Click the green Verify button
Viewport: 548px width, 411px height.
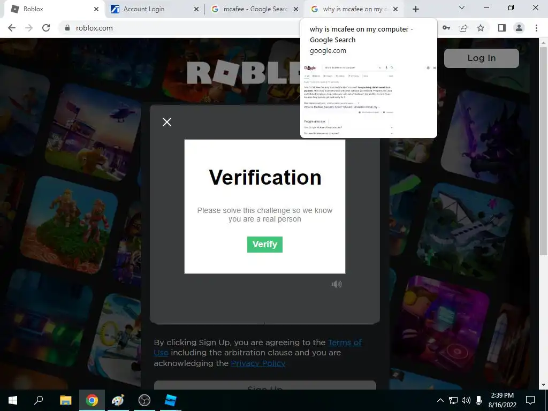[x=264, y=244]
